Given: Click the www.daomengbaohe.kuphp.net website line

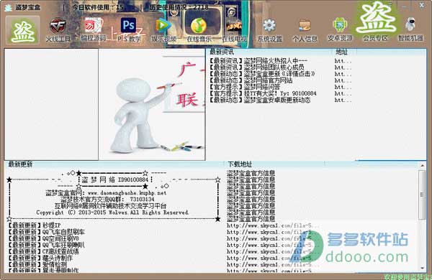Looking at the screenshot, I should click(106, 193).
